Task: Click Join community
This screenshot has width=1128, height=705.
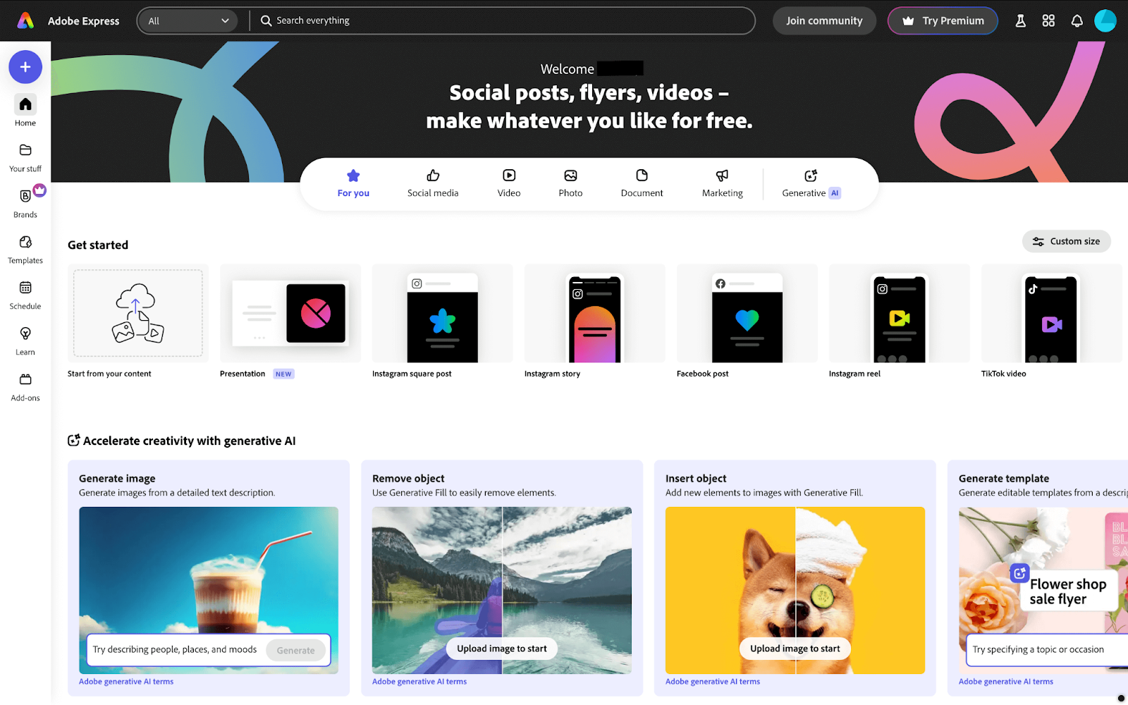Action: coord(824,20)
